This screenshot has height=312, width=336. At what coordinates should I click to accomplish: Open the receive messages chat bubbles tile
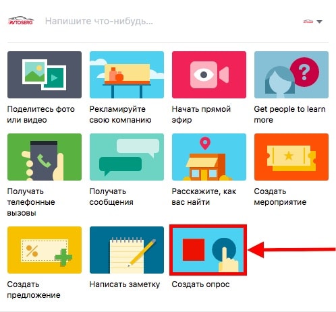127,157
